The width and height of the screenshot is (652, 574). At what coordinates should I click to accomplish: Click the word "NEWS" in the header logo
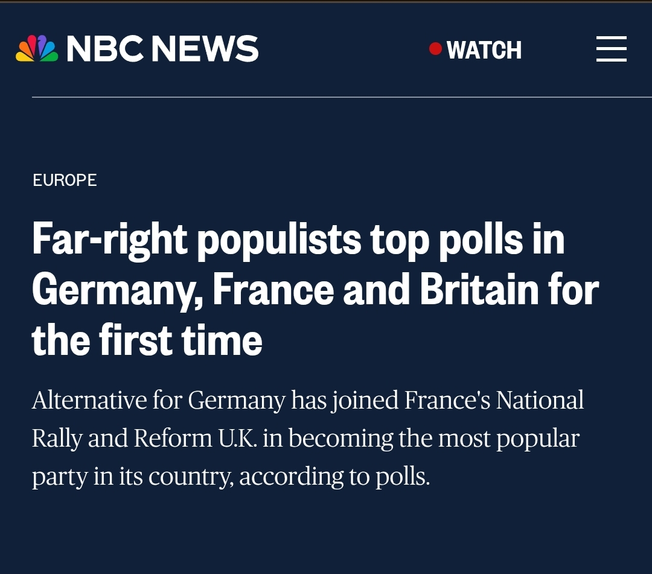coord(205,49)
